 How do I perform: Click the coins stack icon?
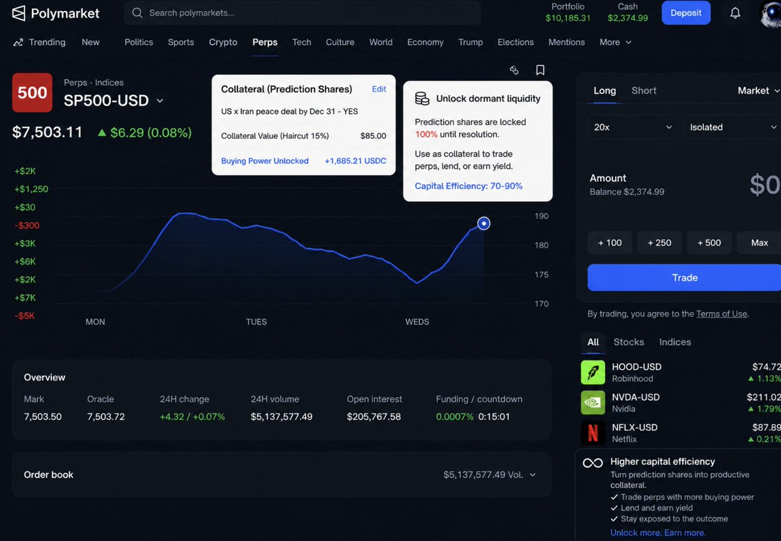(422, 99)
